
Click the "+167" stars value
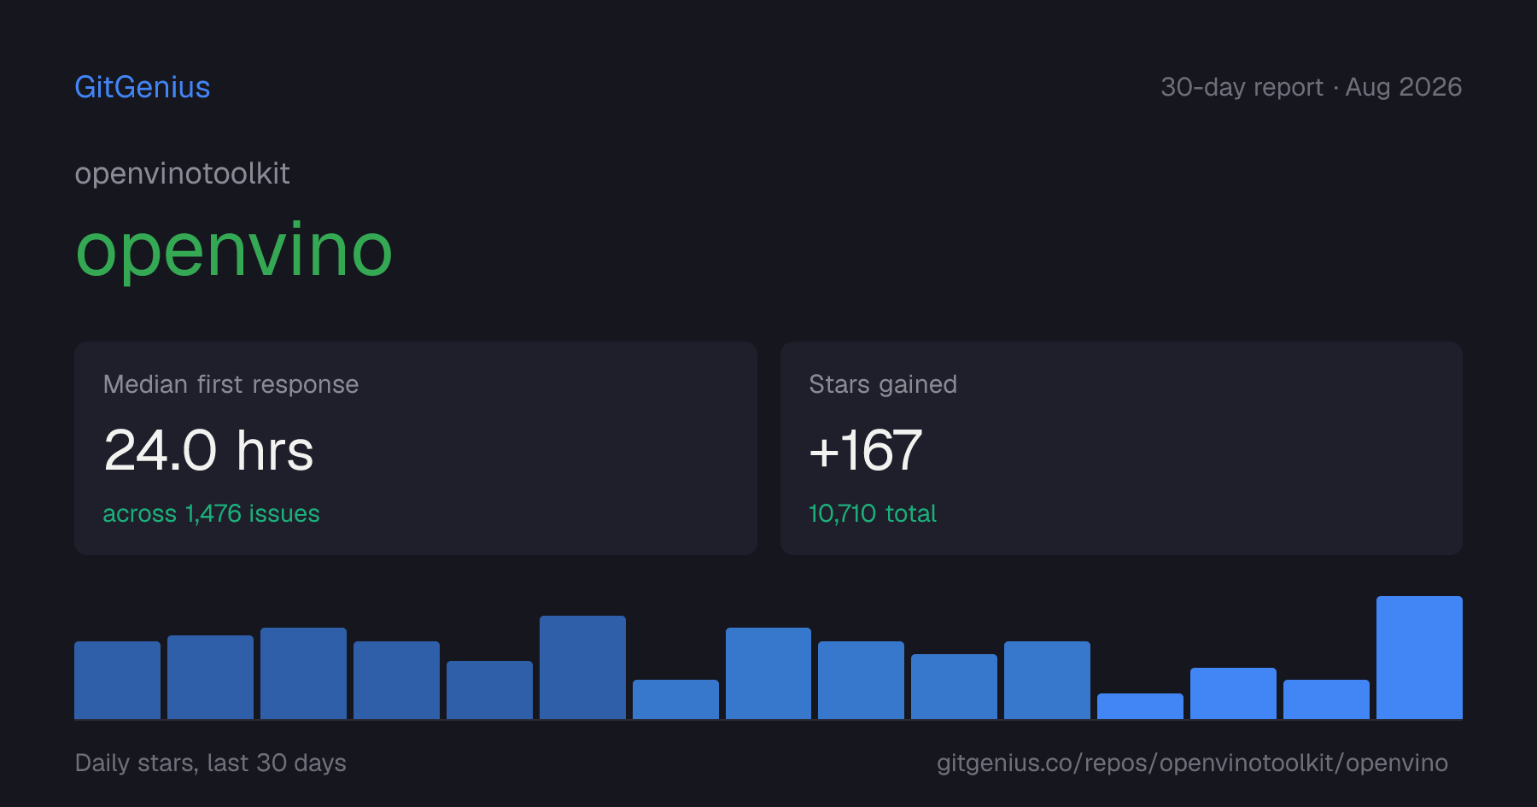(x=866, y=450)
